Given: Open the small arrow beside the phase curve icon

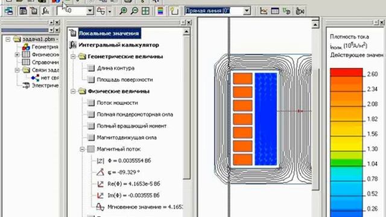Looking at the screenshot, I should tap(110, 11).
